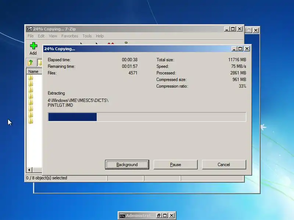Image resolution: width=294 pixels, height=220 pixels.
Task: Open the Tools menu
Action: pyautogui.click(x=87, y=36)
